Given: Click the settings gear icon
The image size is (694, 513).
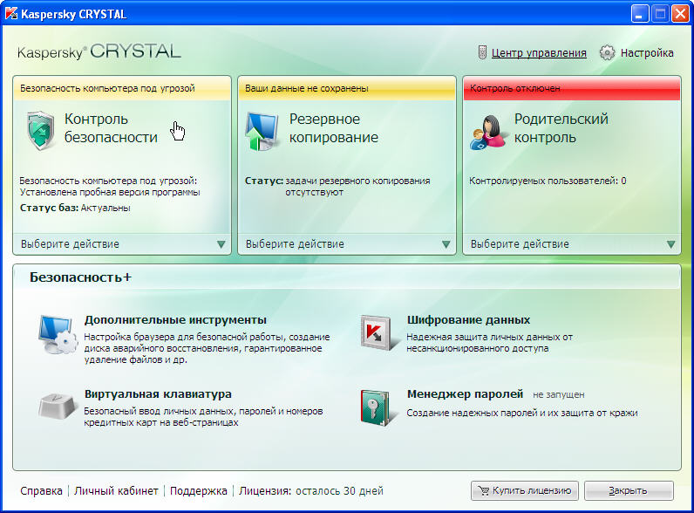Looking at the screenshot, I should click(x=607, y=52).
